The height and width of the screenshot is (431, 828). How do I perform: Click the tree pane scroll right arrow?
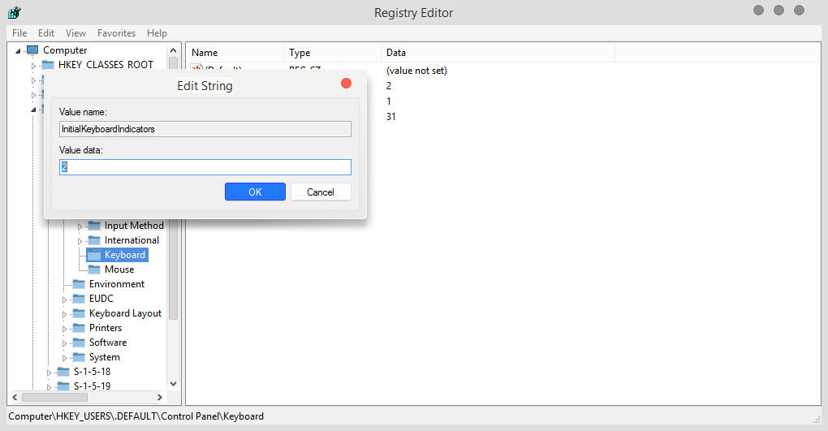pos(159,397)
